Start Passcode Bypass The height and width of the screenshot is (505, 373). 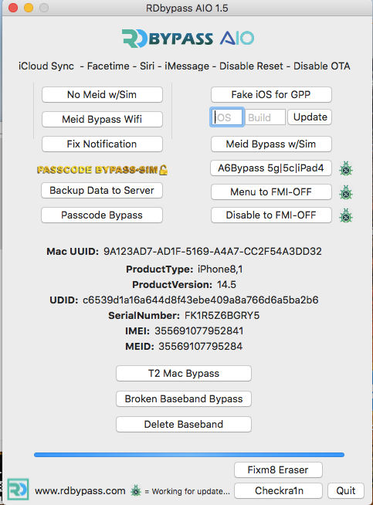pyautogui.click(x=102, y=215)
